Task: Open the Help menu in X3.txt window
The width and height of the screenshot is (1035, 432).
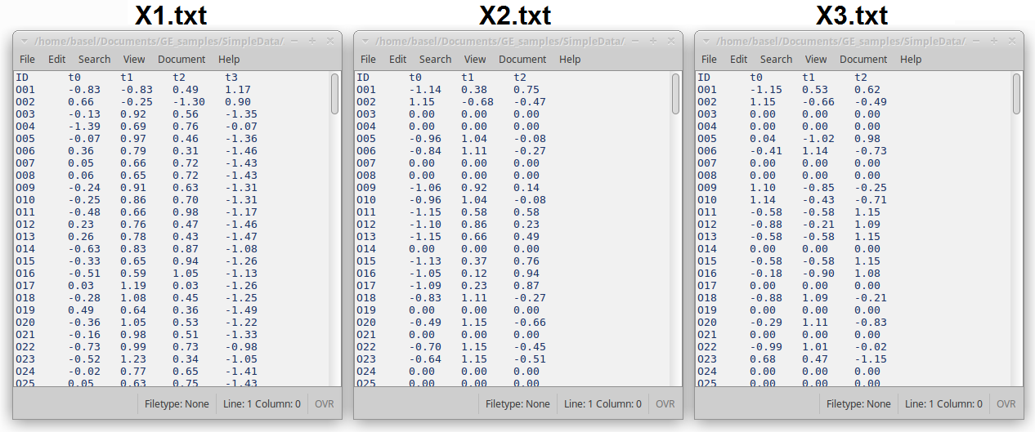Action: click(911, 59)
